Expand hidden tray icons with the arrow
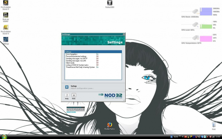The height and width of the screenshot is (139, 222). pyautogui.click(x=183, y=137)
